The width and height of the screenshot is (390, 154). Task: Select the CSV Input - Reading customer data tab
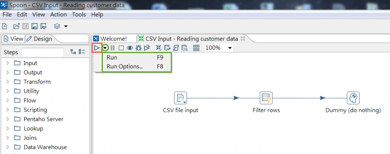click(192, 39)
